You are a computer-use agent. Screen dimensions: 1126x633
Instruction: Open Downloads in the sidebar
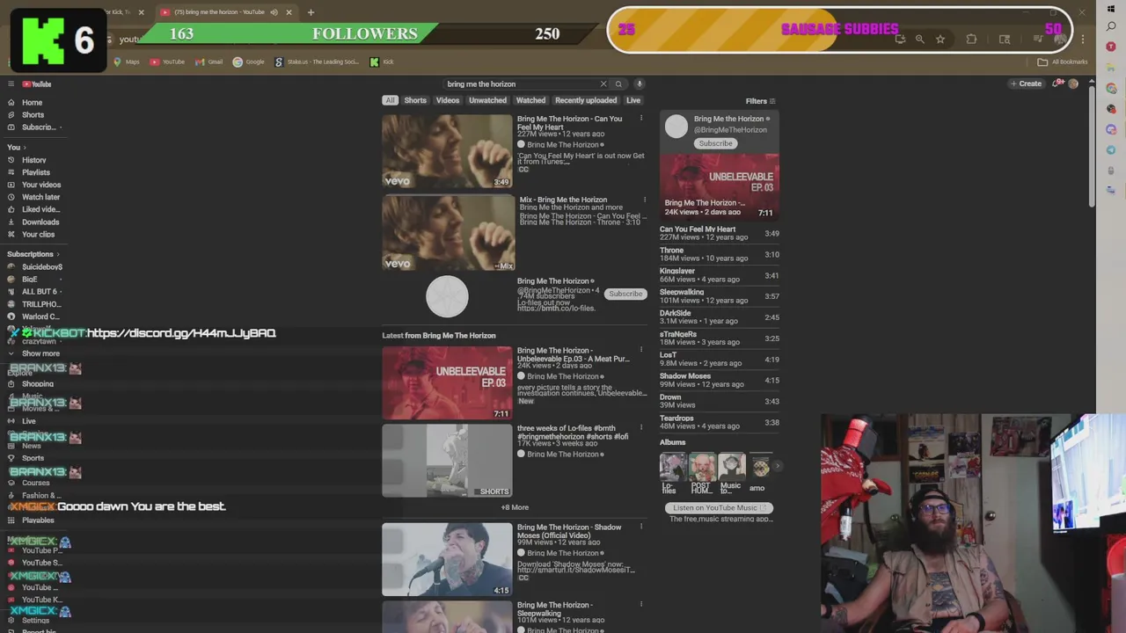(x=40, y=222)
